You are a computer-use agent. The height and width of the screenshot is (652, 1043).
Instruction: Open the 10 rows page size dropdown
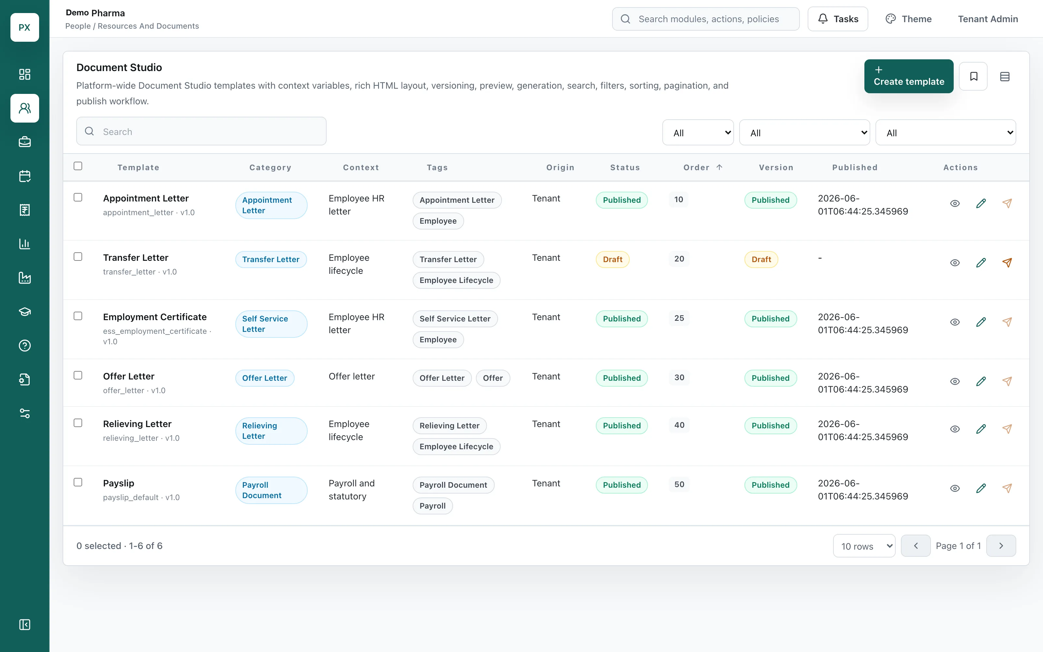click(864, 546)
